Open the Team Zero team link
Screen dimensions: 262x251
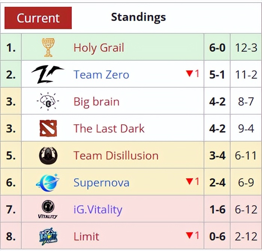[x=101, y=75]
